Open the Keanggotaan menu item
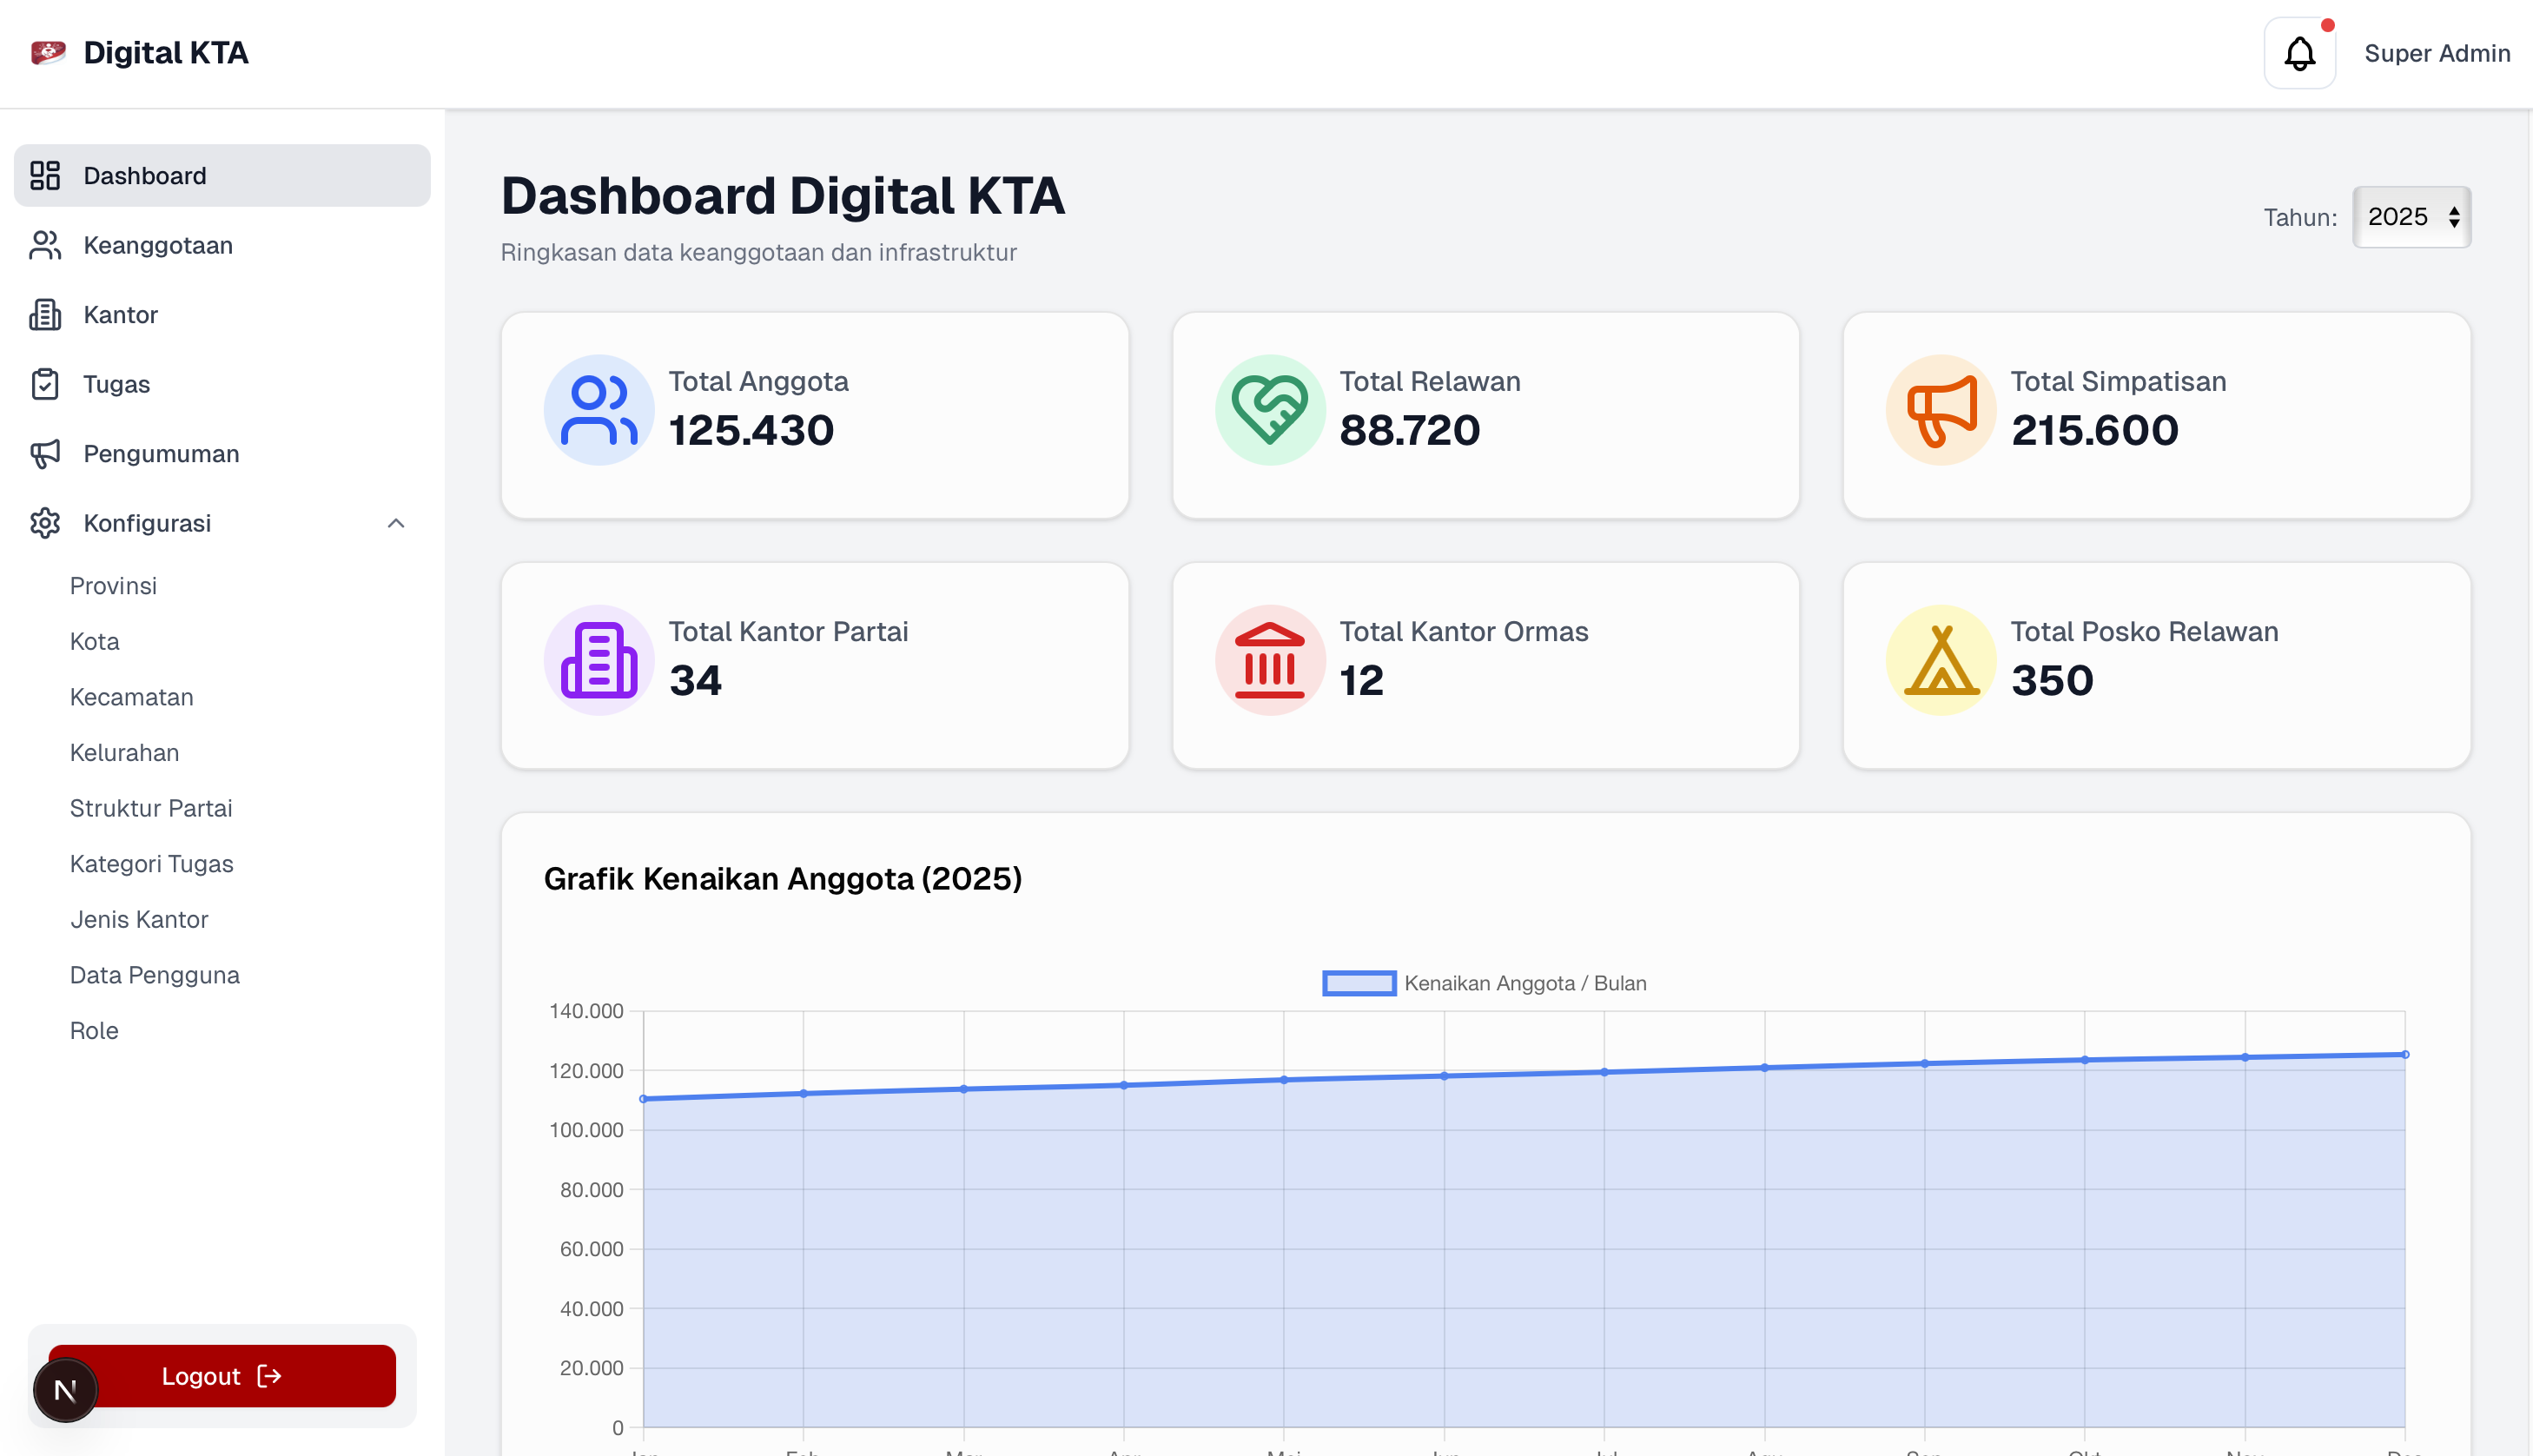 tap(158, 245)
